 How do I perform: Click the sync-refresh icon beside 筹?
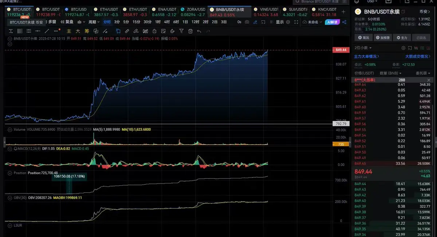tap(96, 31)
